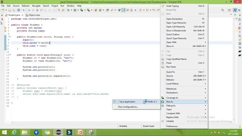Collapse the Student constructor fold marker
Image resolution: width=242 pixels, height=136 pixels.
10,37
